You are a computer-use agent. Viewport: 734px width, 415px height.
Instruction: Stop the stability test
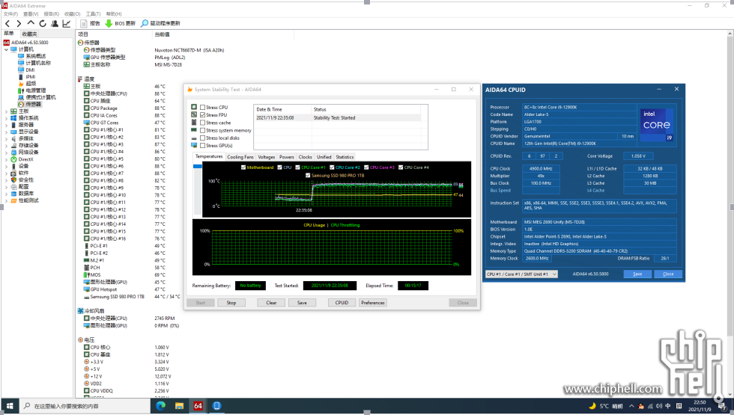click(x=231, y=303)
